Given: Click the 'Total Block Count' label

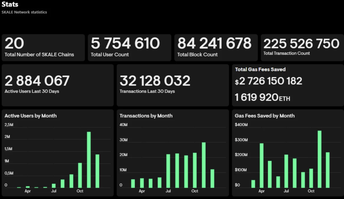Looking at the screenshot, I should pos(197,55).
